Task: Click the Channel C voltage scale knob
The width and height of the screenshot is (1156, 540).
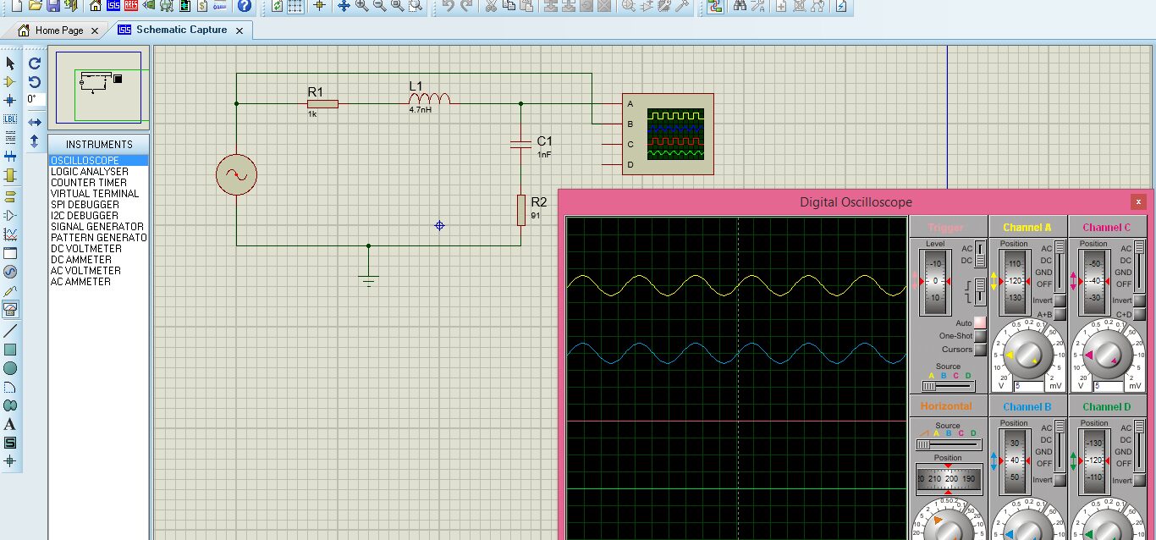Action: coord(1109,355)
